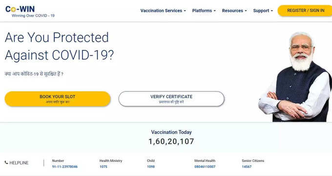Viewport: 332px width, 176px height.
Task: Call Health Ministry helpline 1075
Action: 104,167
